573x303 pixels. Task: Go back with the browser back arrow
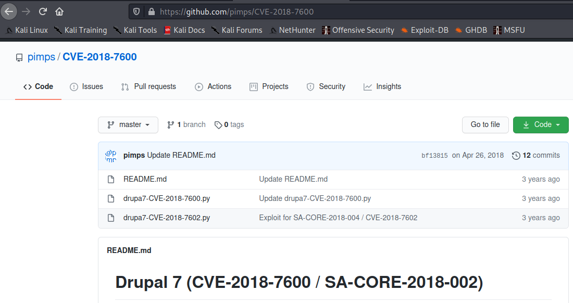pyautogui.click(x=9, y=11)
